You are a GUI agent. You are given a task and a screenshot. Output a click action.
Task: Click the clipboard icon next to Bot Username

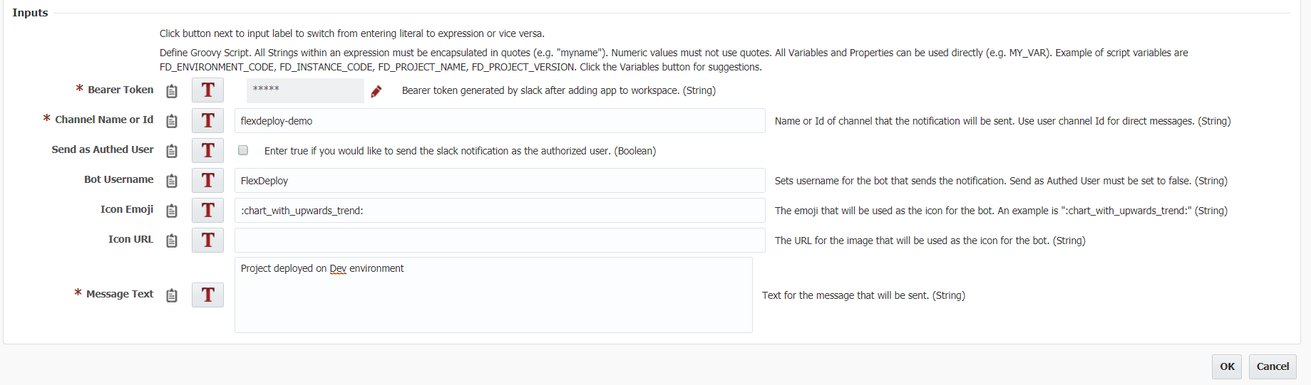point(172,181)
